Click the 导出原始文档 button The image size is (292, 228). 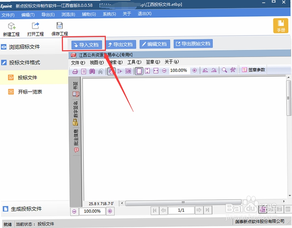[x=193, y=44]
